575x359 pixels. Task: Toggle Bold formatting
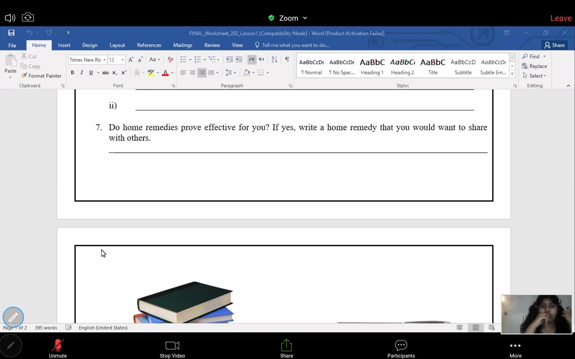click(72, 72)
